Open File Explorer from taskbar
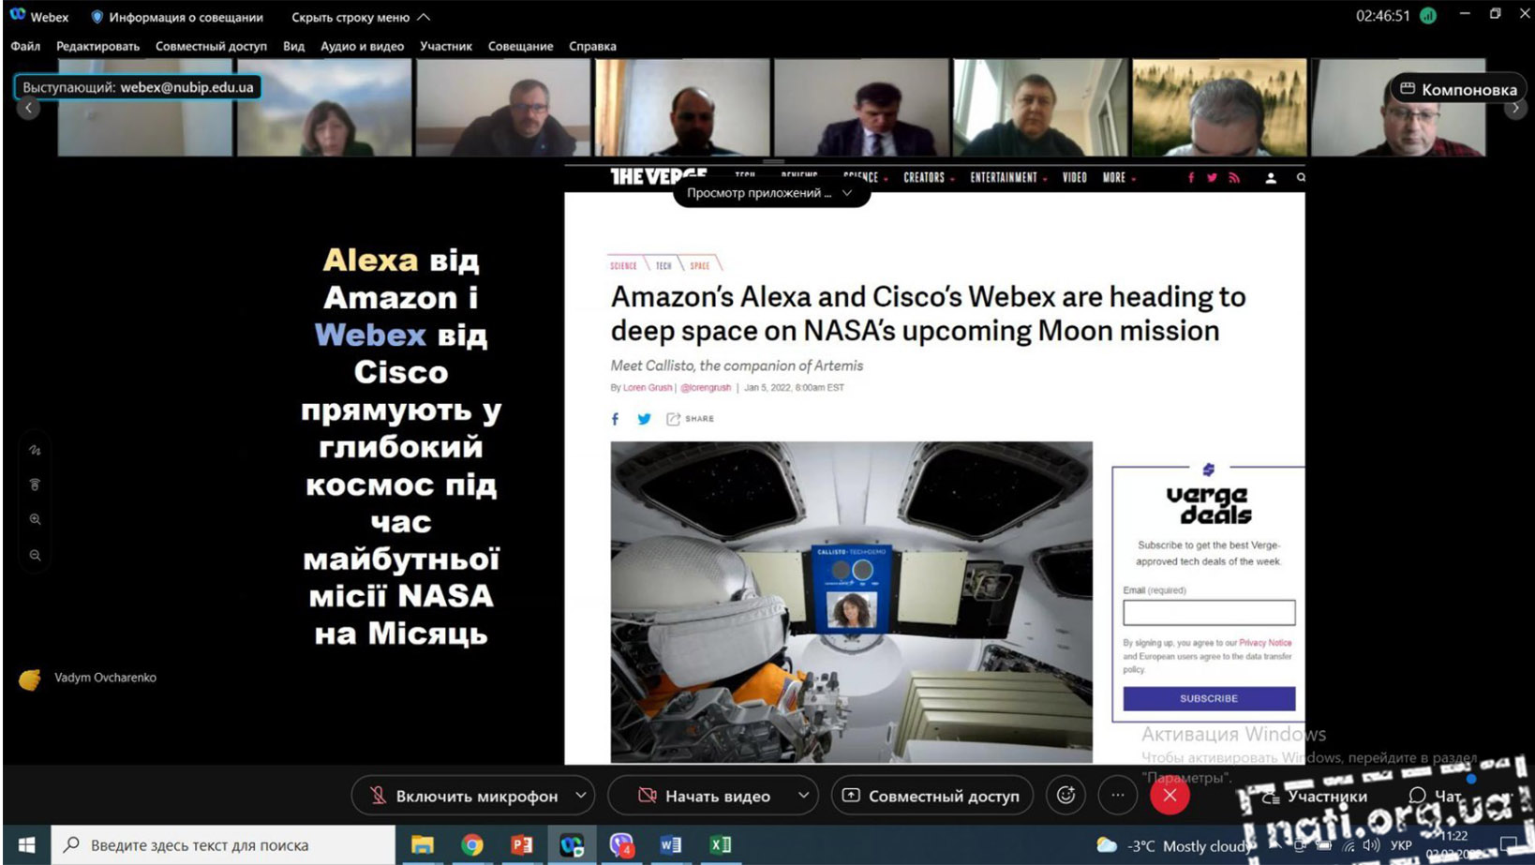1535x865 pixels. click(x=423, y=844)
